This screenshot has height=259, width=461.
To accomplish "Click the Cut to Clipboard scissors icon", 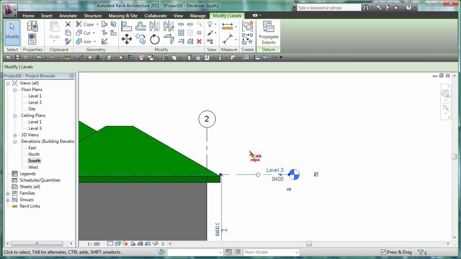I will (68, 24).
